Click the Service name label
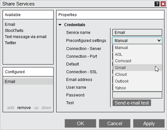This screenshot has height=130, width=167. click(78, 33)
